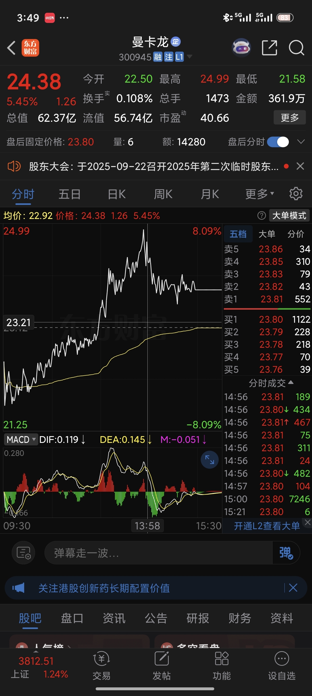Tap the 13:58 crosshair time marker
Image resolution: width=312 pixels, height=696 pixels.
point(147,526)
